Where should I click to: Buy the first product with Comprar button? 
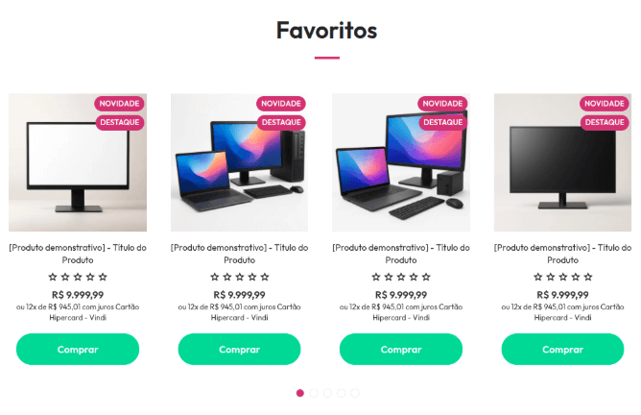78,349
